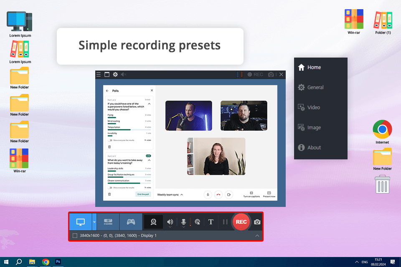401x267 pixels.
Task: Toggle the microphone recording icon
Action: coord(183,222)
